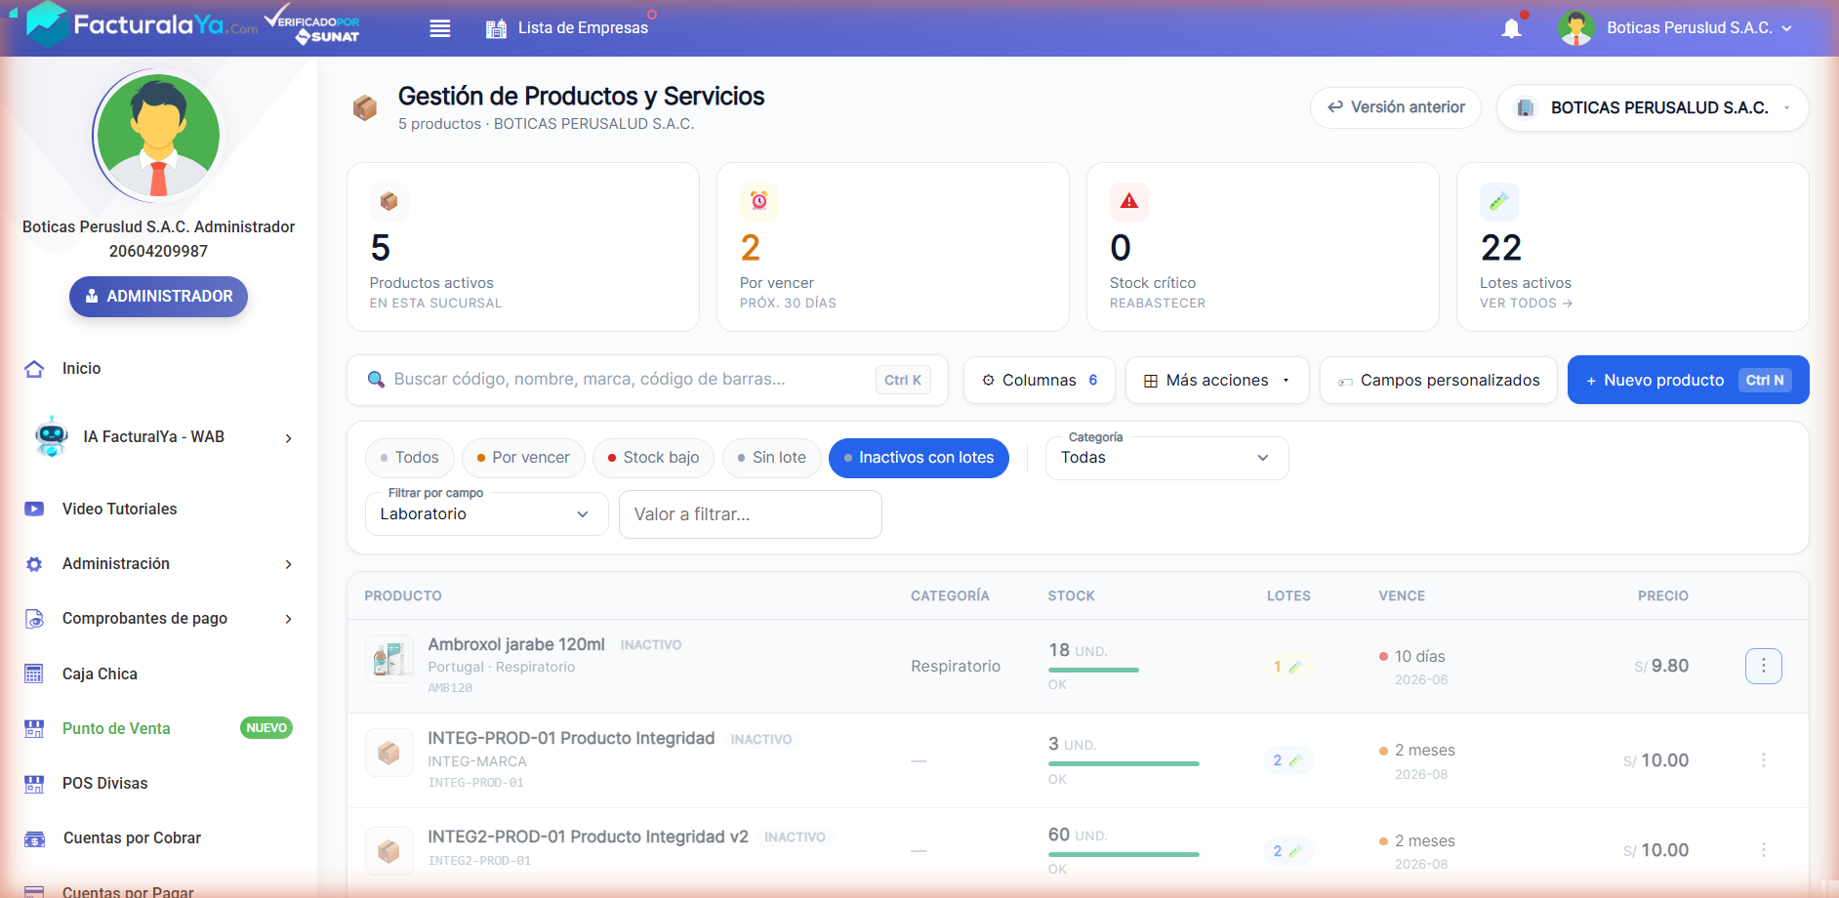
Task: Open the notifications bell
Action: point(1512,28)
